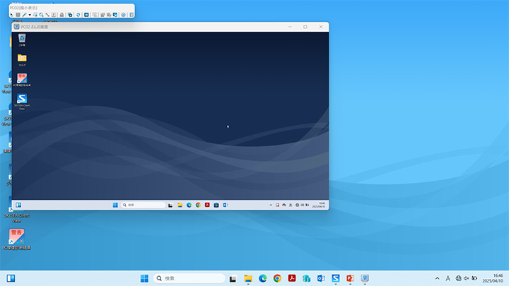Click the gear settings icon in floating toolbar
The image size is (509, 286).
[124, 14]
